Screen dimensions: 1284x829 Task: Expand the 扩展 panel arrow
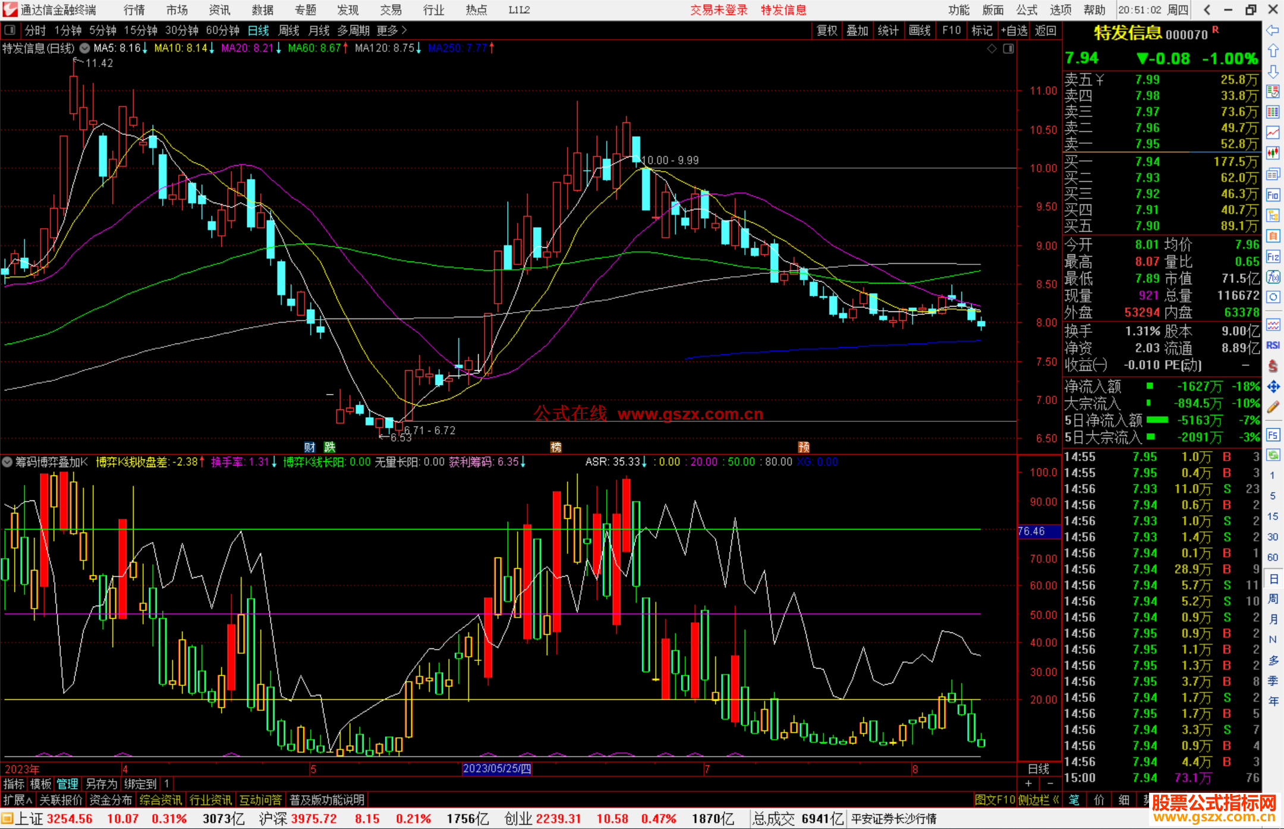pos(18,800)
